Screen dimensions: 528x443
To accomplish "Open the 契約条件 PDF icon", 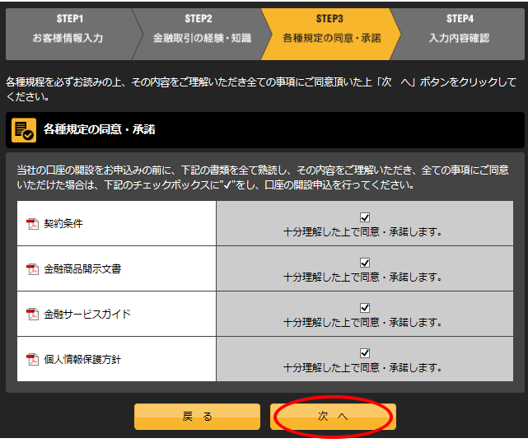I will pyautogui.click(x=33, y=224).
